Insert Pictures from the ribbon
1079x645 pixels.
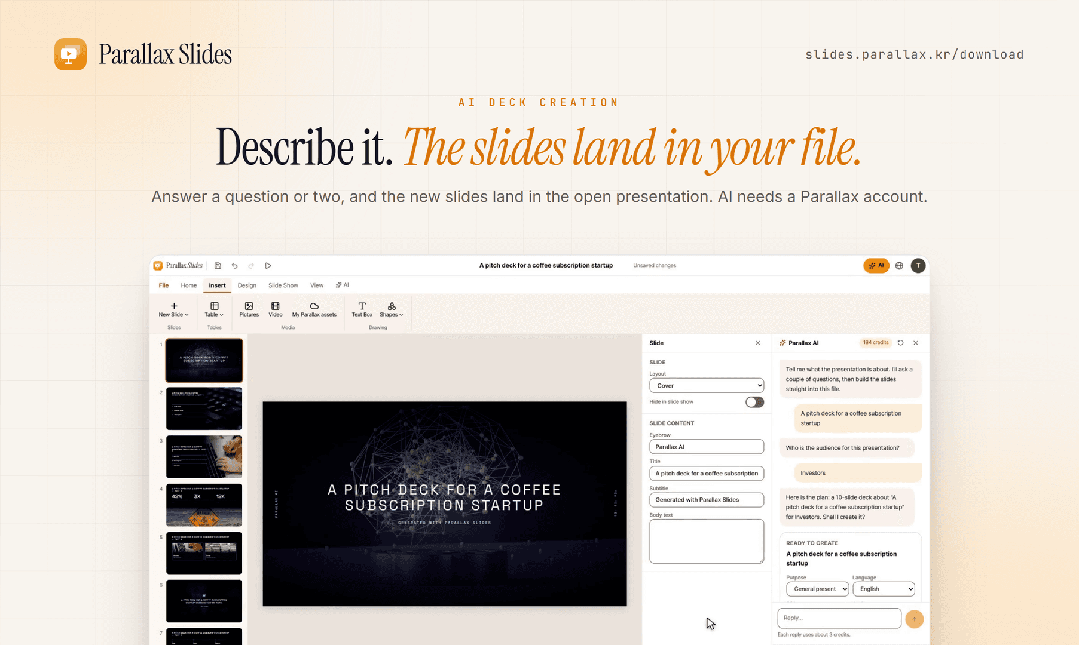click(249, 309)
